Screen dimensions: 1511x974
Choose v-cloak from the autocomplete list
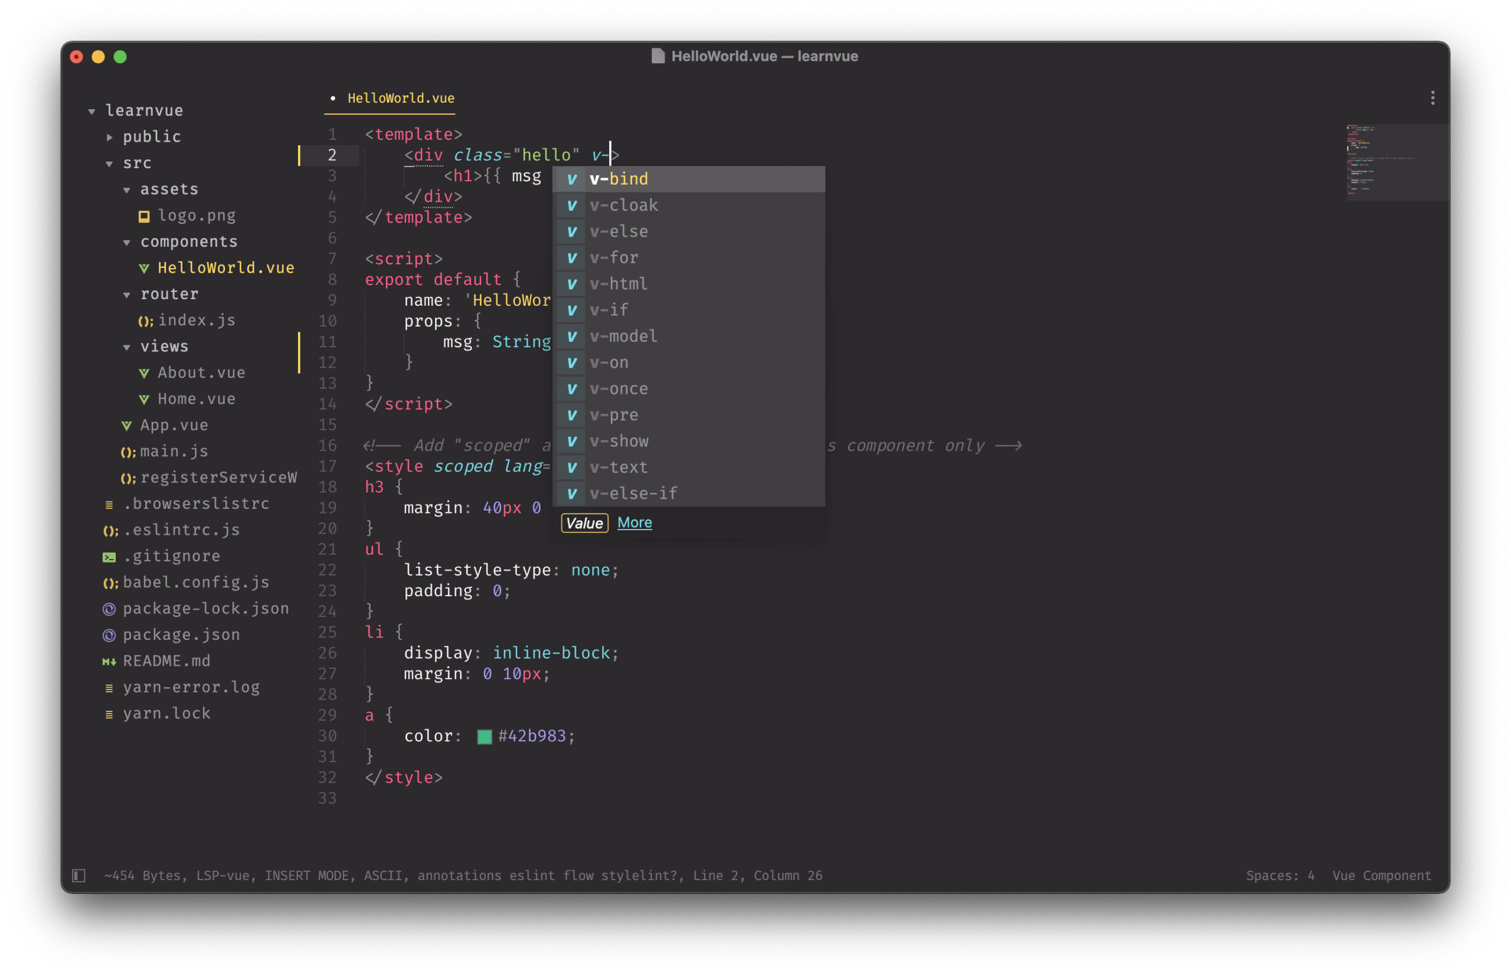click(x=689, y=205)
